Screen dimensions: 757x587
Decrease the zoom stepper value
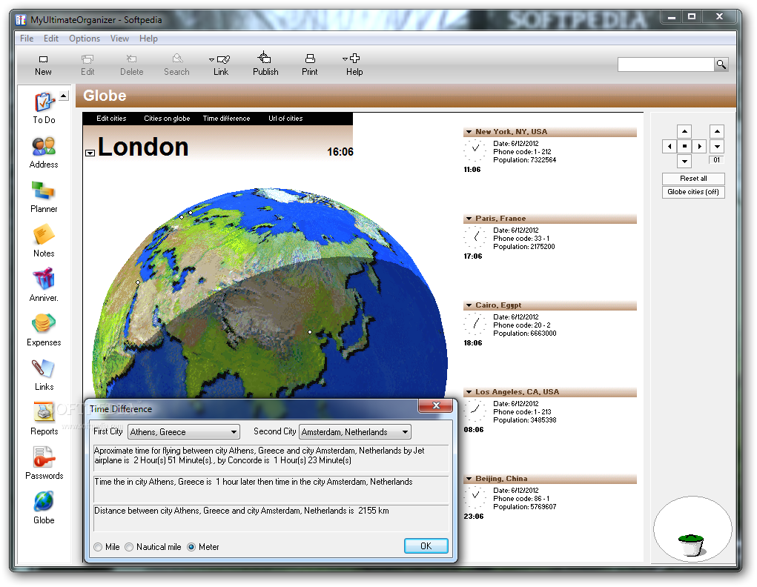(x=717, y=146)
